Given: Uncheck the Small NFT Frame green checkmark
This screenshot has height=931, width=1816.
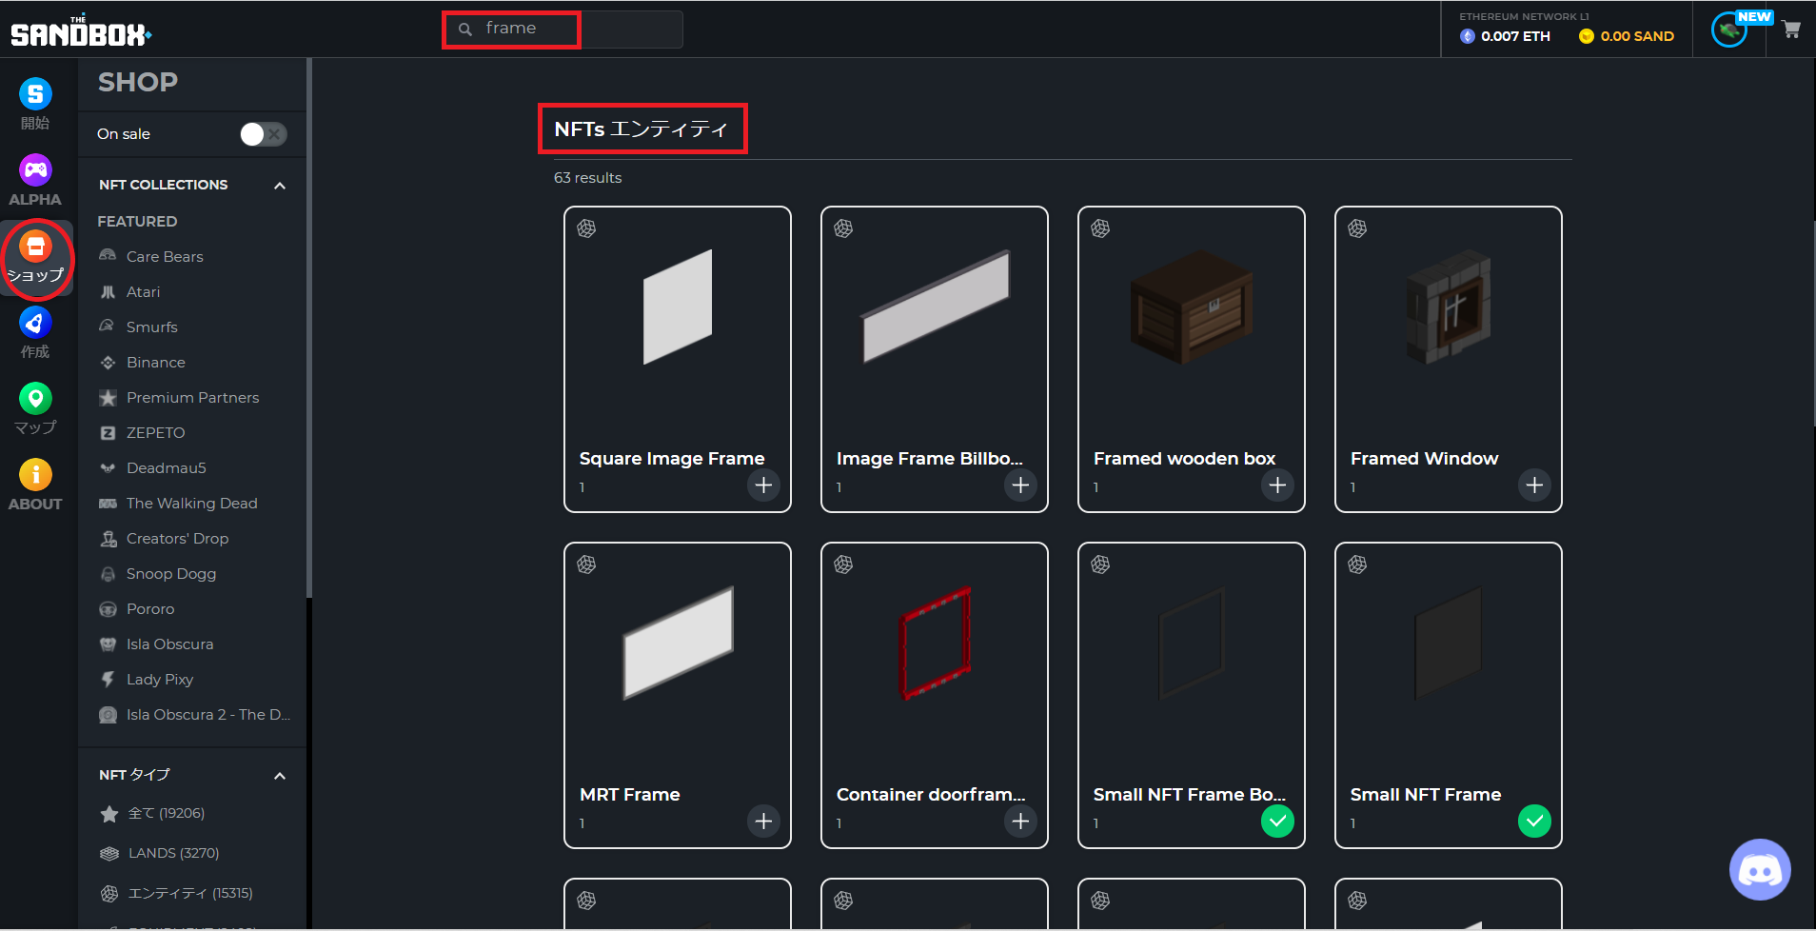Looking at the screenshot, I should [1534, 822].
